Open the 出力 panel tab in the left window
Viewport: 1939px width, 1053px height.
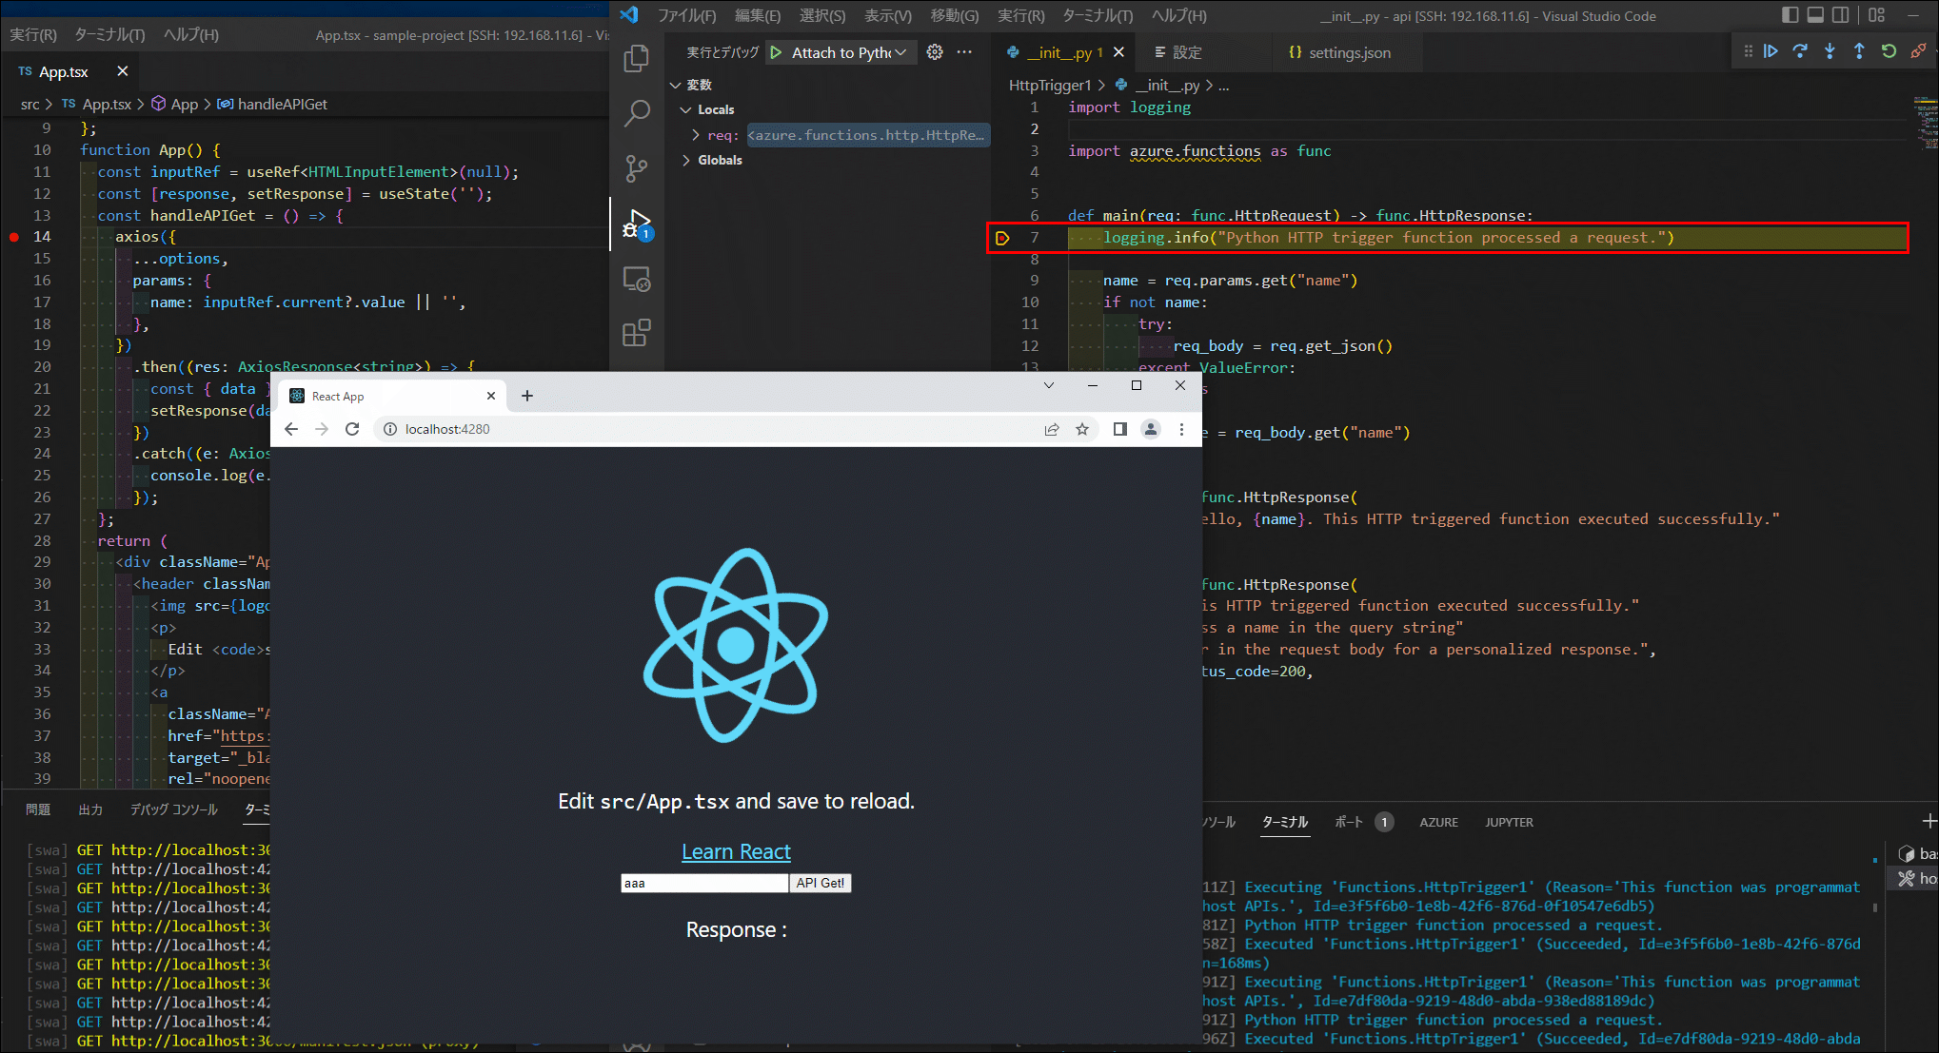coord(90,809)
